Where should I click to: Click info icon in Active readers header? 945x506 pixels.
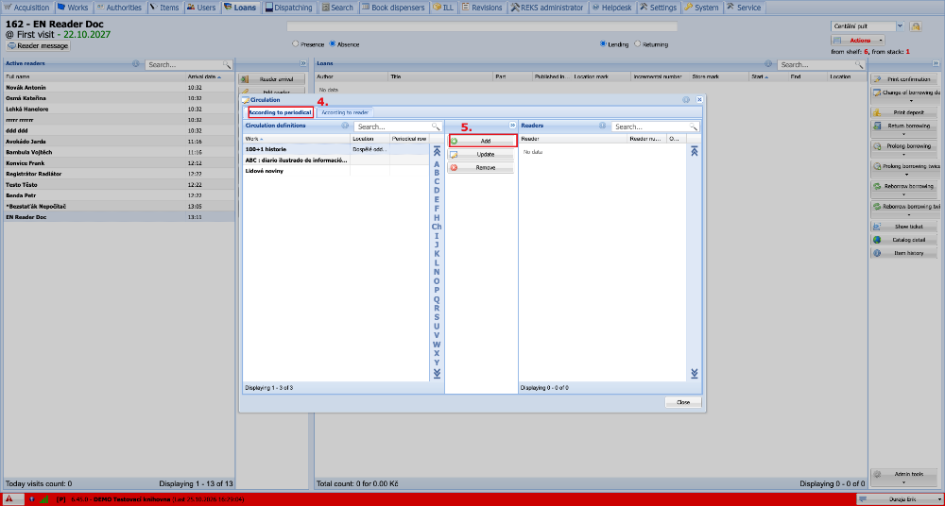(x=135, y=63)
